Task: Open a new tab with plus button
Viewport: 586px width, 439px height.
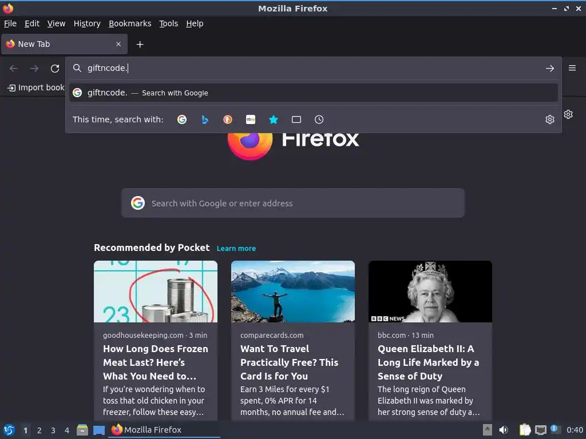Action: pyautogui.click(x=140, y=45)
